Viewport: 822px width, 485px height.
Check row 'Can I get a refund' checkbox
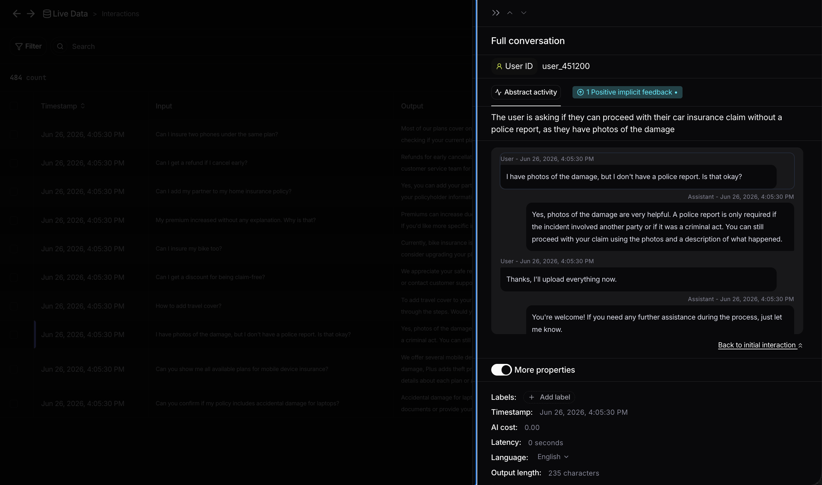(x=13, y=163)
